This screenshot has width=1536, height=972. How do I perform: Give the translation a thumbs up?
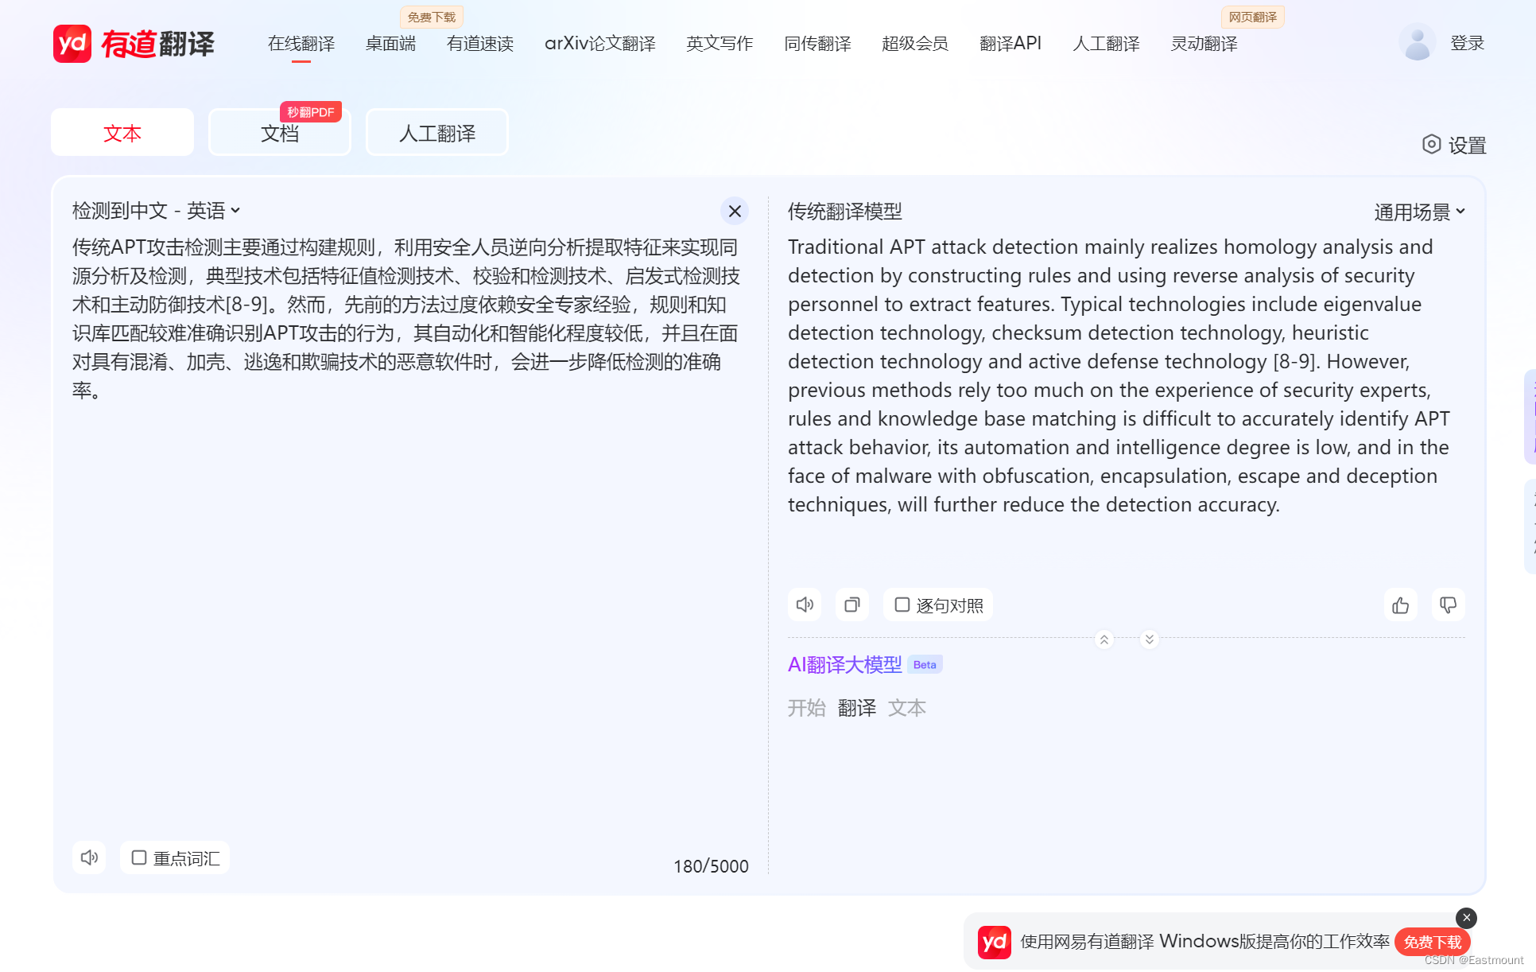click(1400, 605)
